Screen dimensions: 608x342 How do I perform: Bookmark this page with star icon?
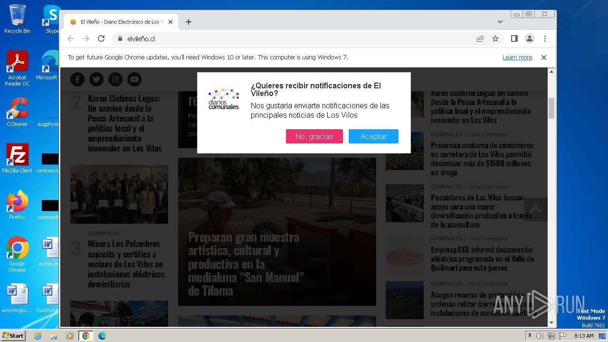tap(495, 38)
